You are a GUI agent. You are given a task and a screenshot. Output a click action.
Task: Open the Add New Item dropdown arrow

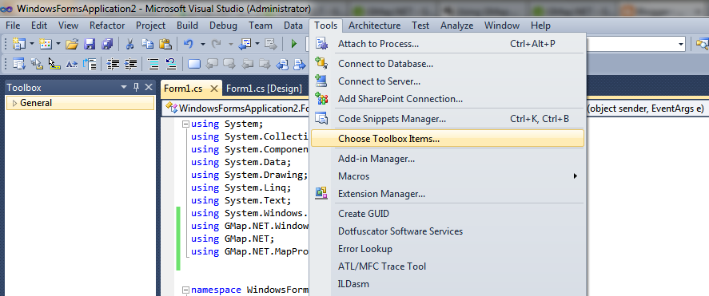(x=58, y=44)
